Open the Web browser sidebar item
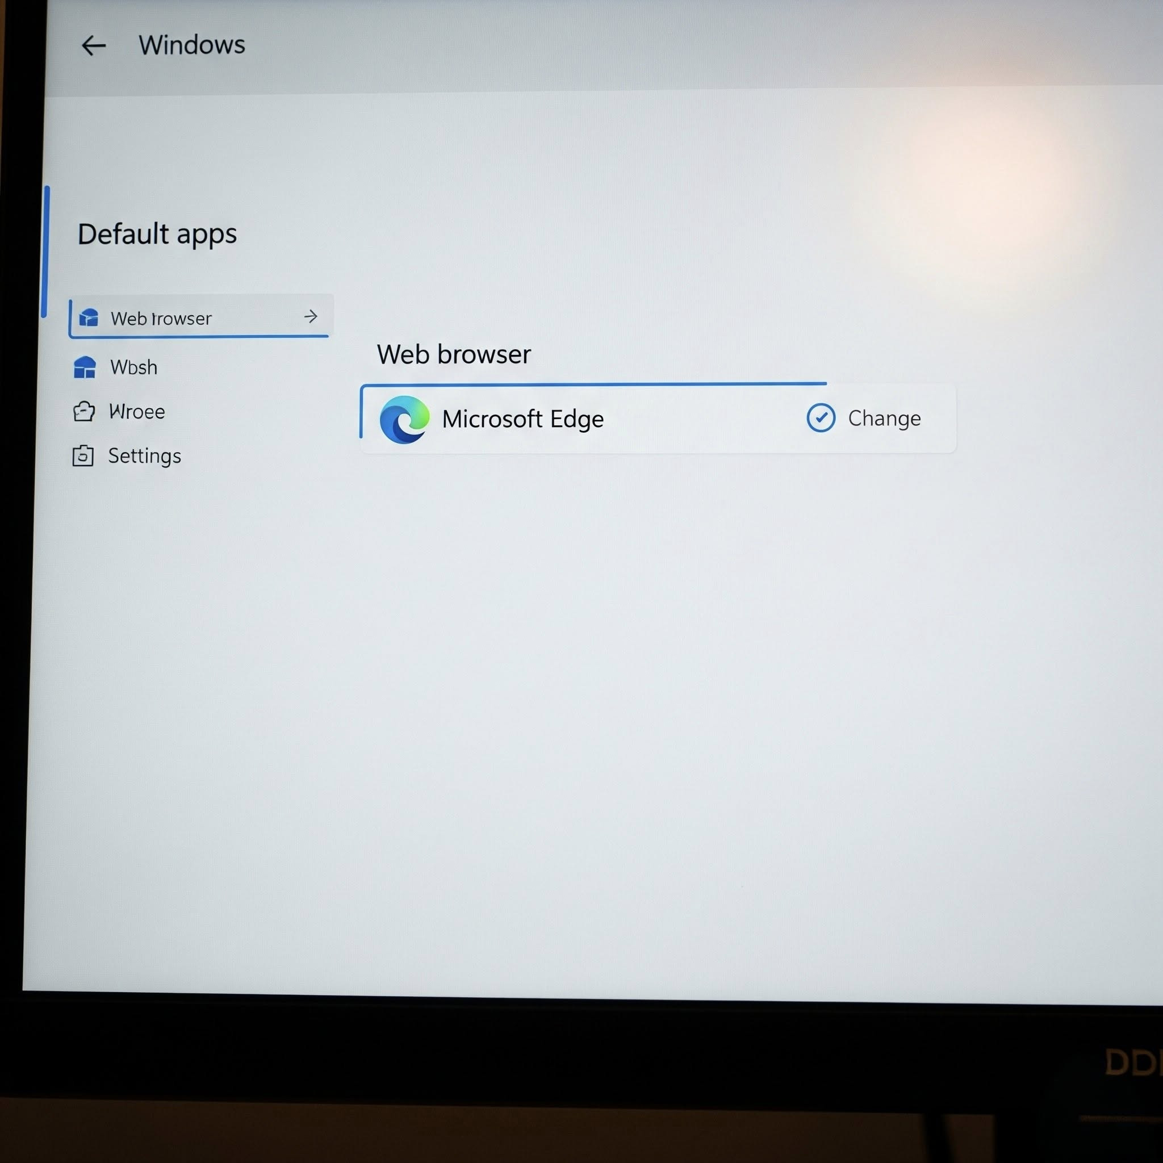The width and height of the screenshot is (1163, 1163). [201, 317]
